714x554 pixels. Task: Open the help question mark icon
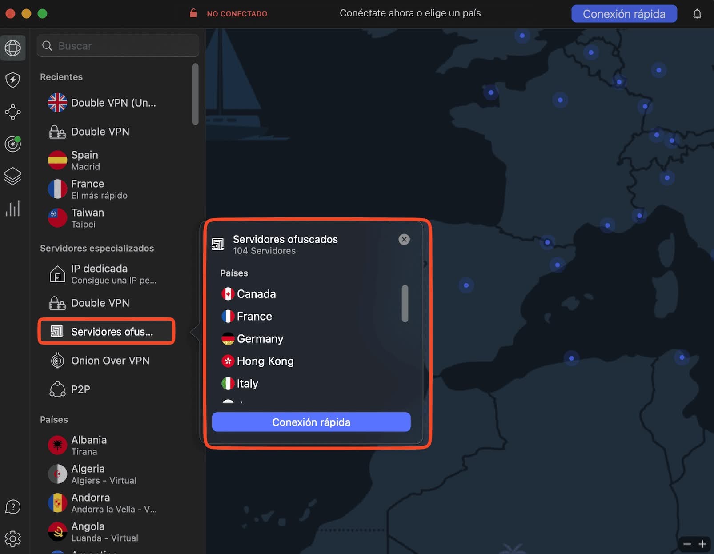coord(13,507)
